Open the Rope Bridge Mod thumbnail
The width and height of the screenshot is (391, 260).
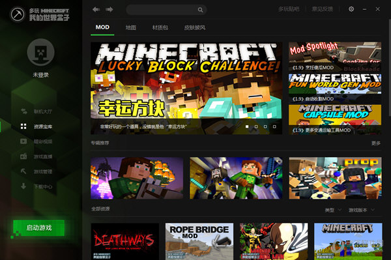[x=199, y=241]
